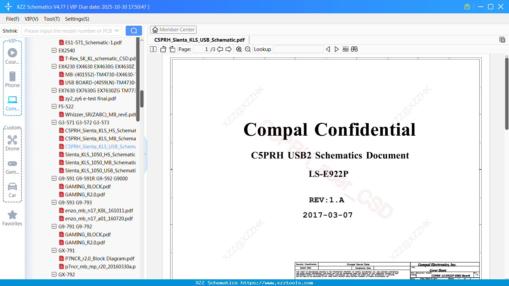Click the toolbox icon in title bar

tap(467, 7)
